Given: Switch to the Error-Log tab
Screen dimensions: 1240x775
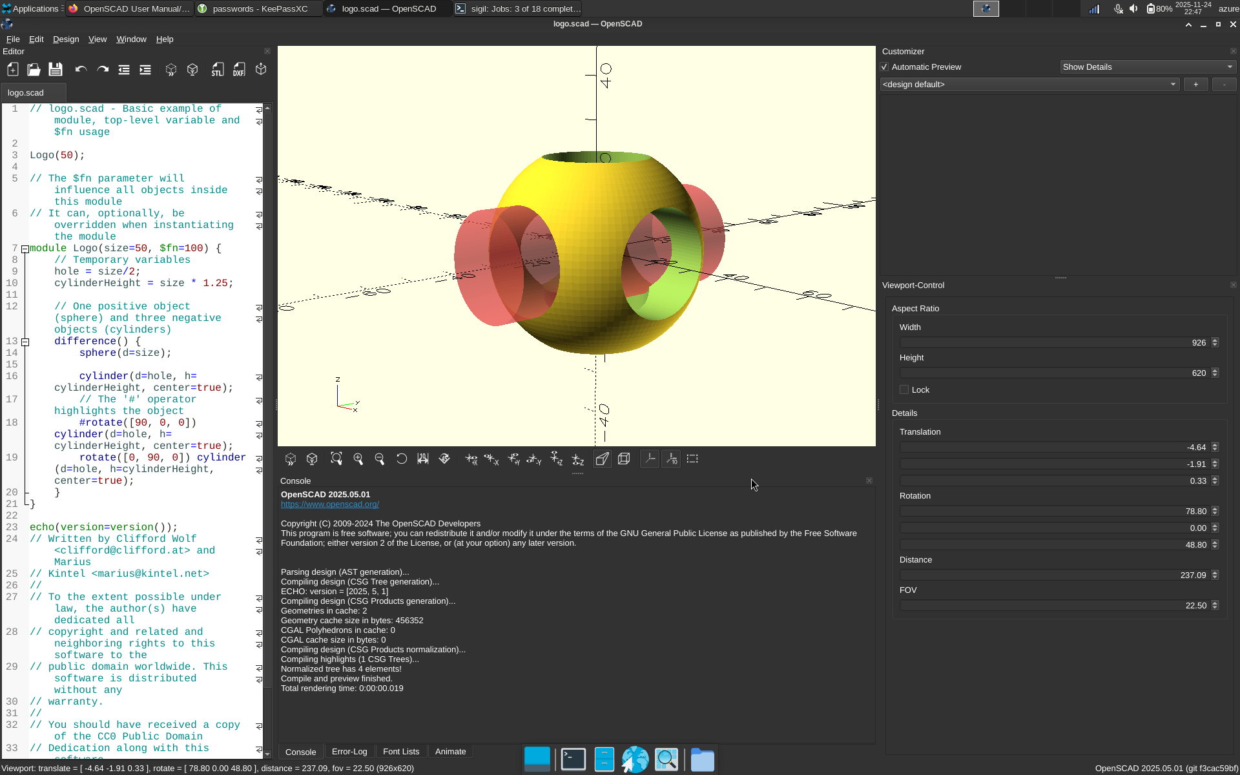Looking at the screenshot, I should pyautogui.click(x=349, y=752).
